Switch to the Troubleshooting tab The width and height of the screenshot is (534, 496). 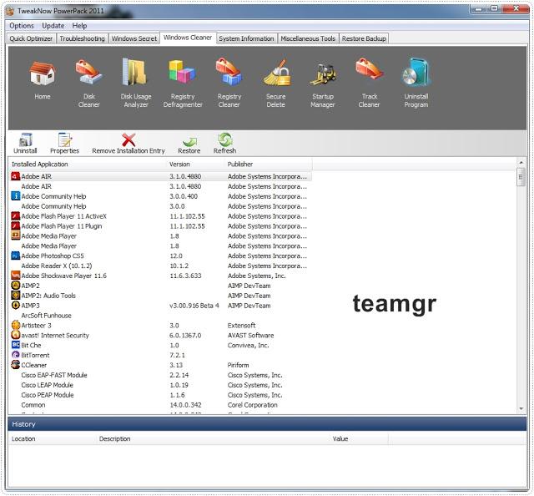pyautogui.click(x=82, y=38)
